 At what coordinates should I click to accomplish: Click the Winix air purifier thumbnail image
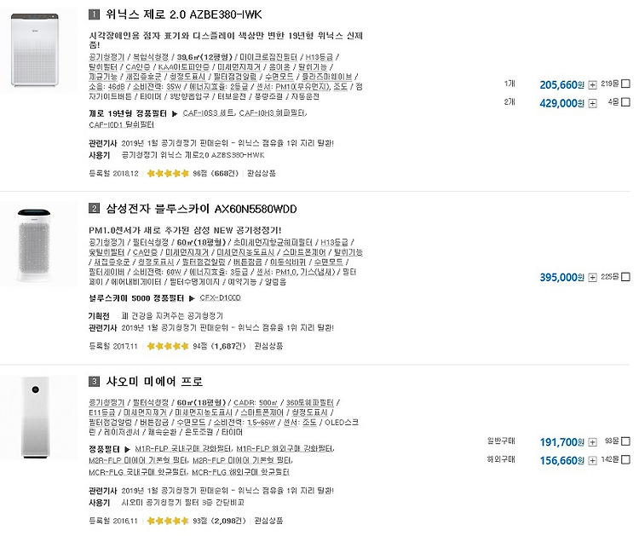tap(35, 50)
